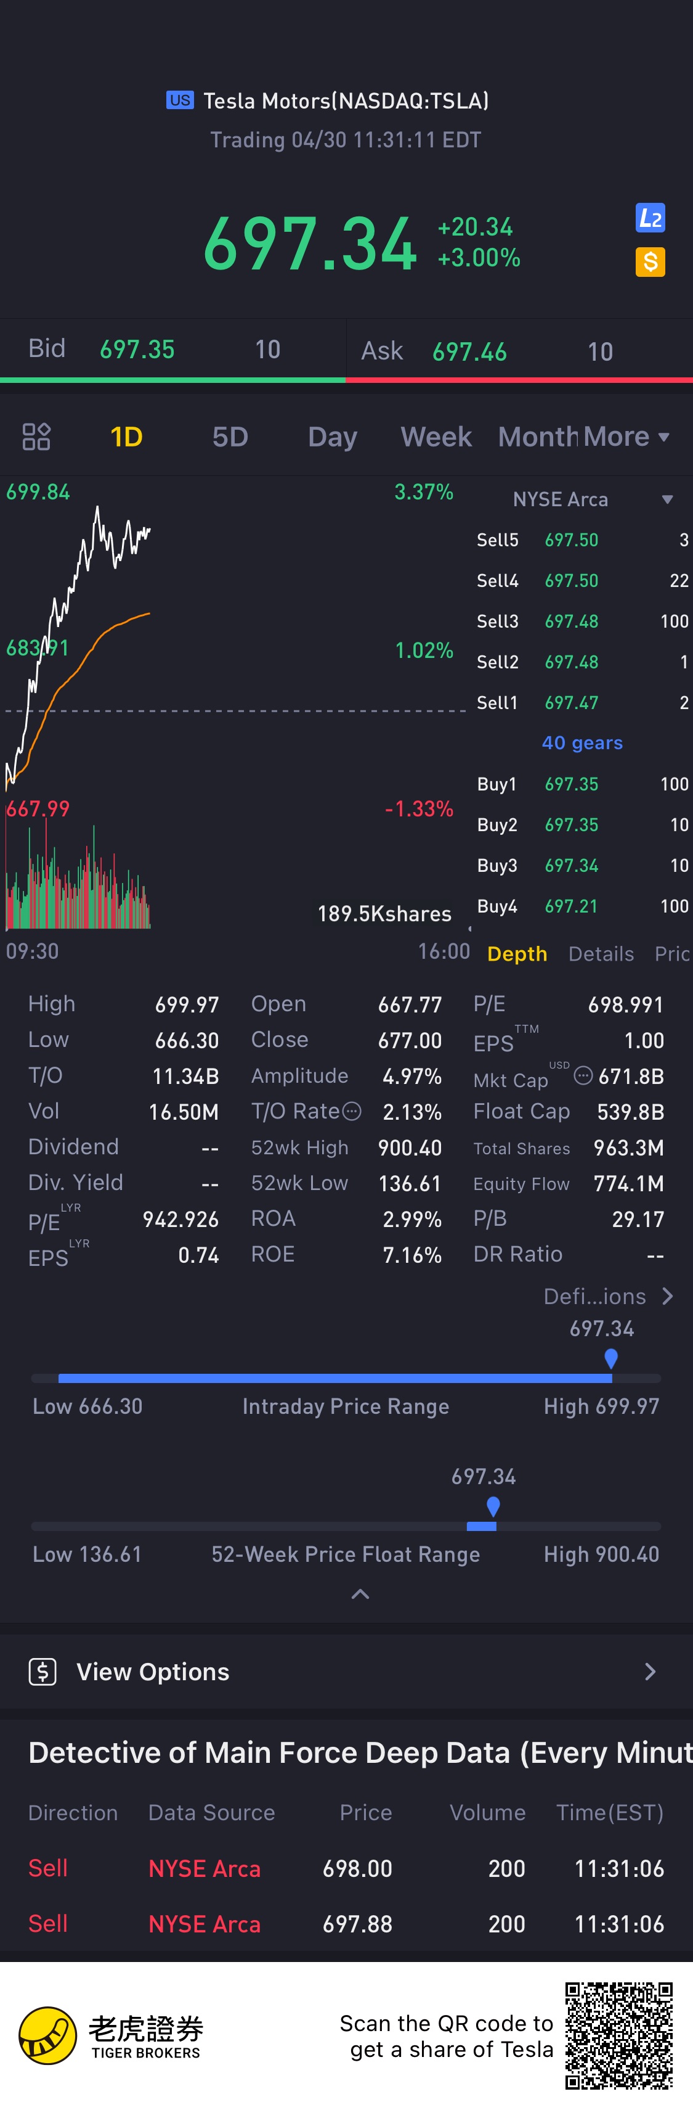The image size is (693, 2110).
Task: Tap the Mkt Cap value 671.8B
Action: click(631, 1077)
